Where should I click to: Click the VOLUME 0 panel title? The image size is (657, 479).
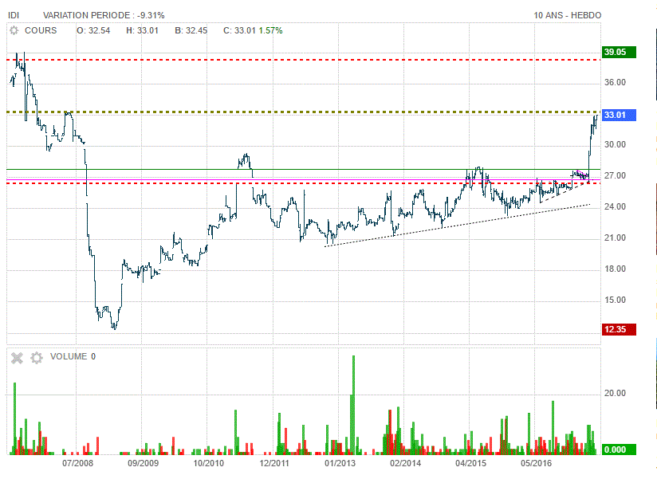pos(73,356)
